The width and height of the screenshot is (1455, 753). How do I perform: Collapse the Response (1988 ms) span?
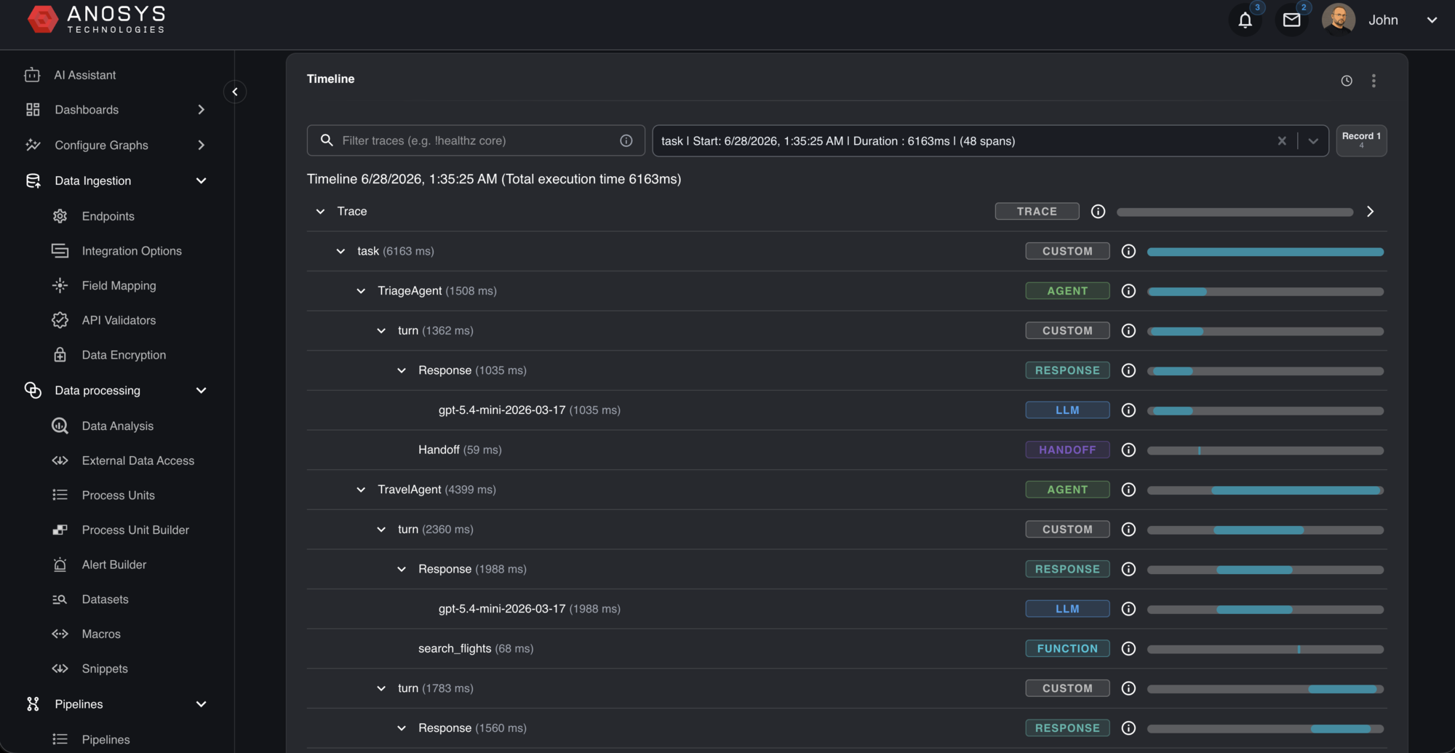click(x=402, y=570)
